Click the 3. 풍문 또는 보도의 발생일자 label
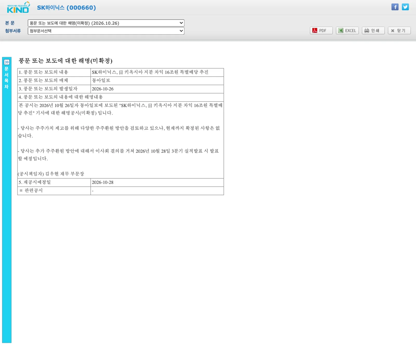 click(x=48, y=89)
